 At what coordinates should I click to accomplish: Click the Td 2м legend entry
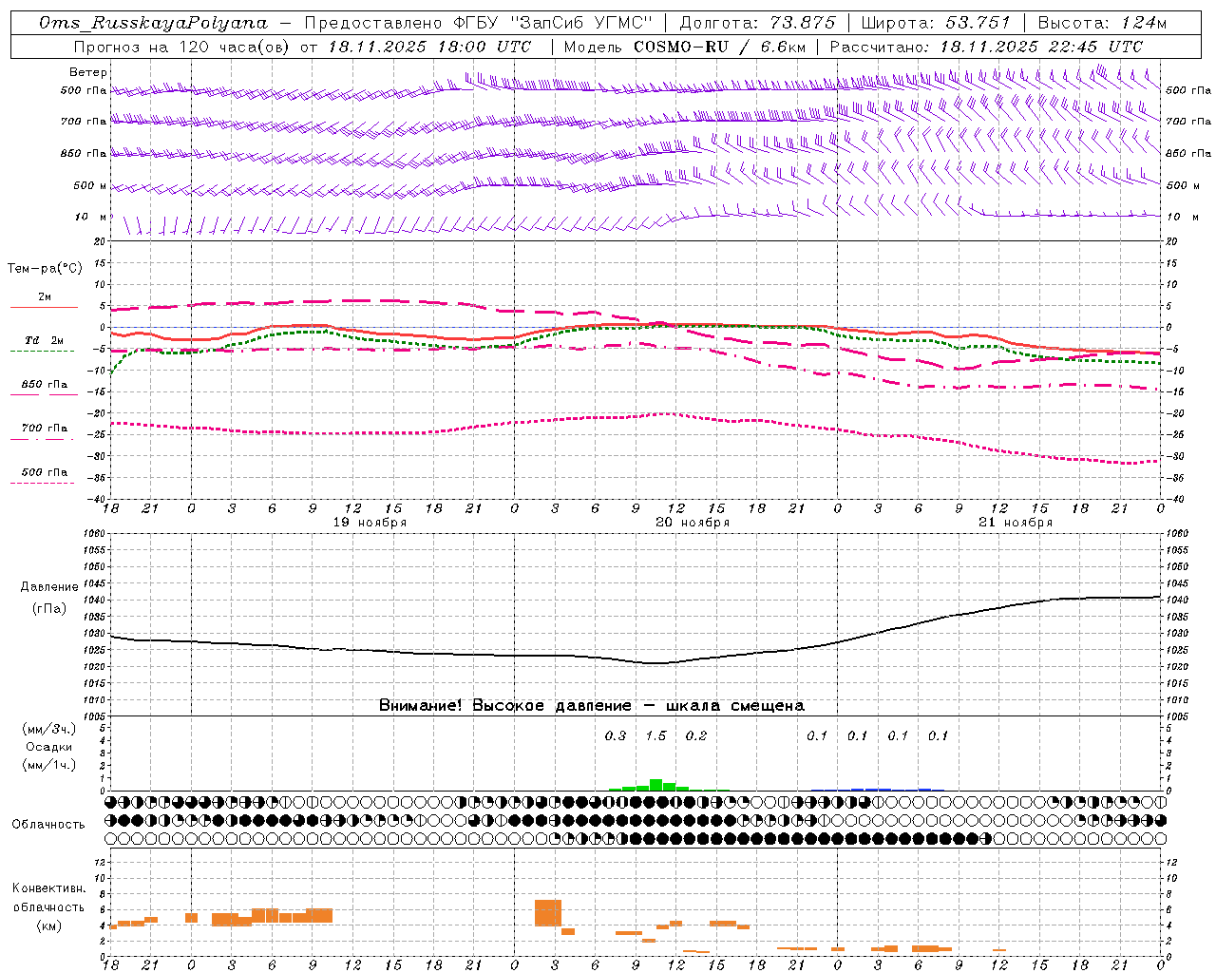[x=44, y=340]
